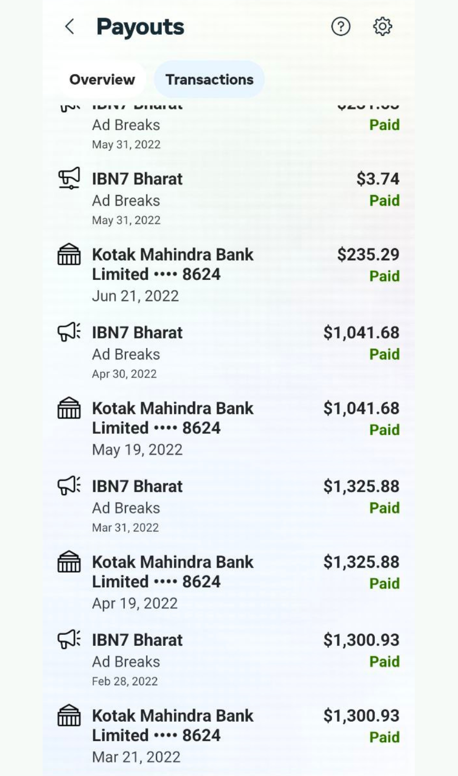Open payout settings gear icon

pos(383,26)
